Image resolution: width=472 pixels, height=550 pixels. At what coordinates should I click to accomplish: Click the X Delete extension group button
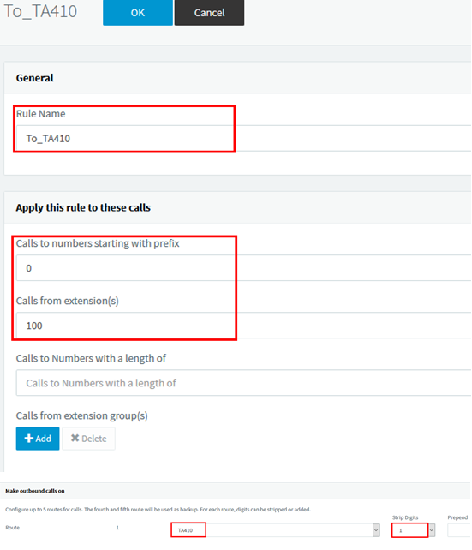tap(88, 439)
